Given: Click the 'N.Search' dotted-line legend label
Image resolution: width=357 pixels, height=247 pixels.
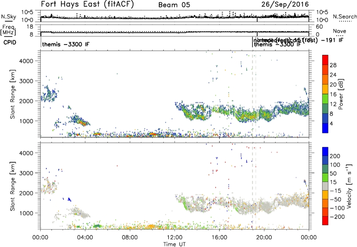Looking at the screenshot, I should coord(345,16).
